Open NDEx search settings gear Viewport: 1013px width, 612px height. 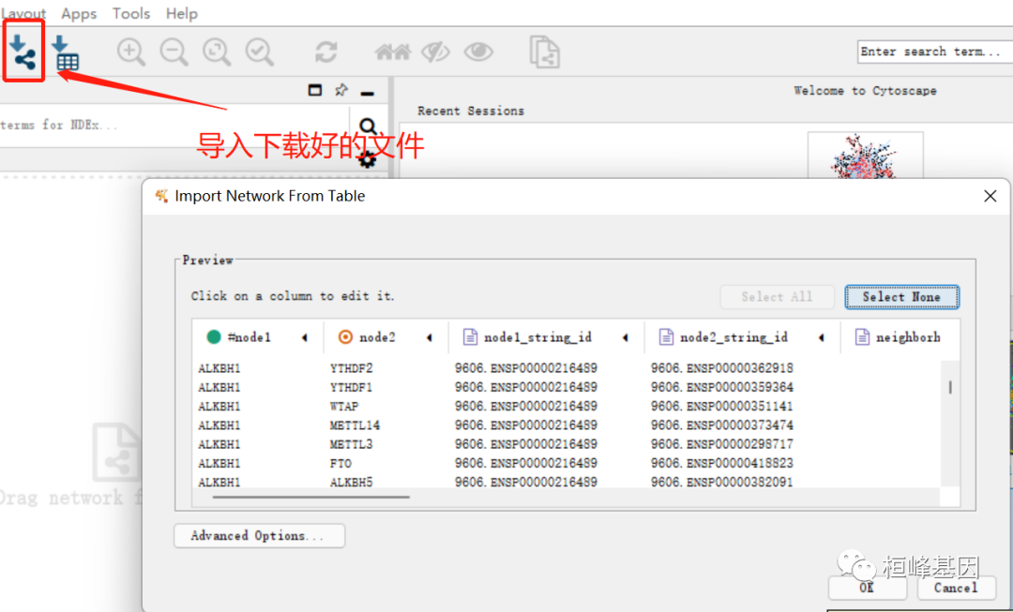[367, 159]
